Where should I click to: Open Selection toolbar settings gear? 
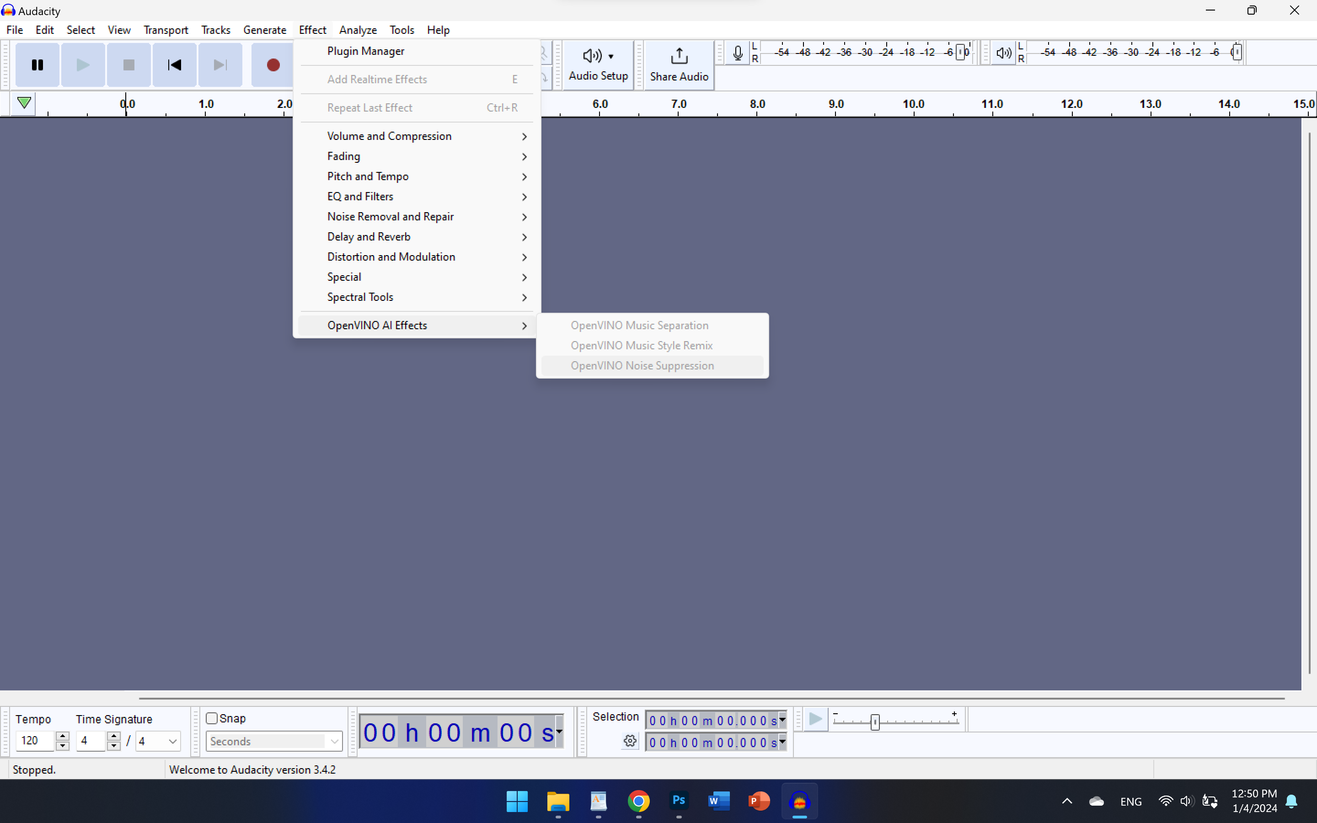pos(630,741)
